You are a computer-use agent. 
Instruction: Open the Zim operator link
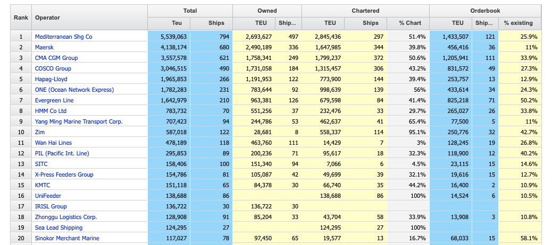click(x=40, y=132)
